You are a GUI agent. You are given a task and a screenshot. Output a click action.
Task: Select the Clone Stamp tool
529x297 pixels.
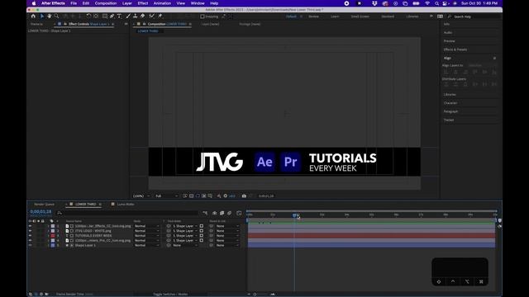[136, 16]
